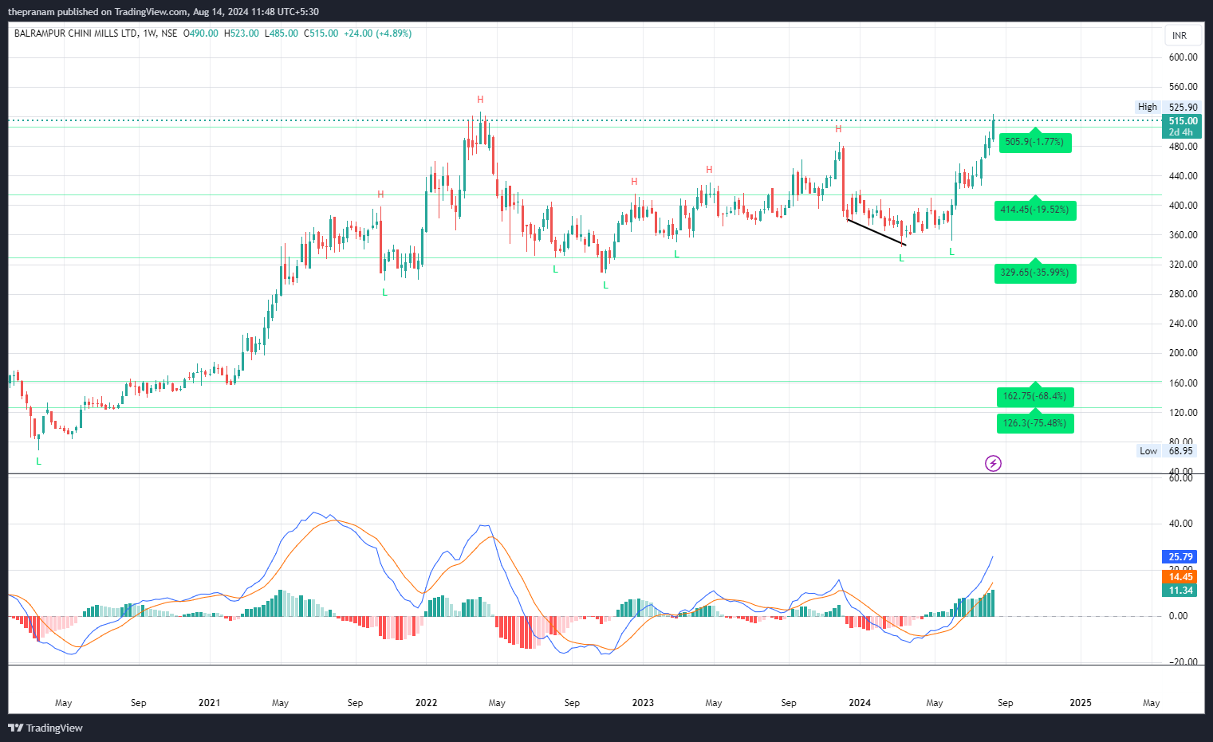Click the 600.00 price axis label

pyautogui.click(x=1183, y=57)
